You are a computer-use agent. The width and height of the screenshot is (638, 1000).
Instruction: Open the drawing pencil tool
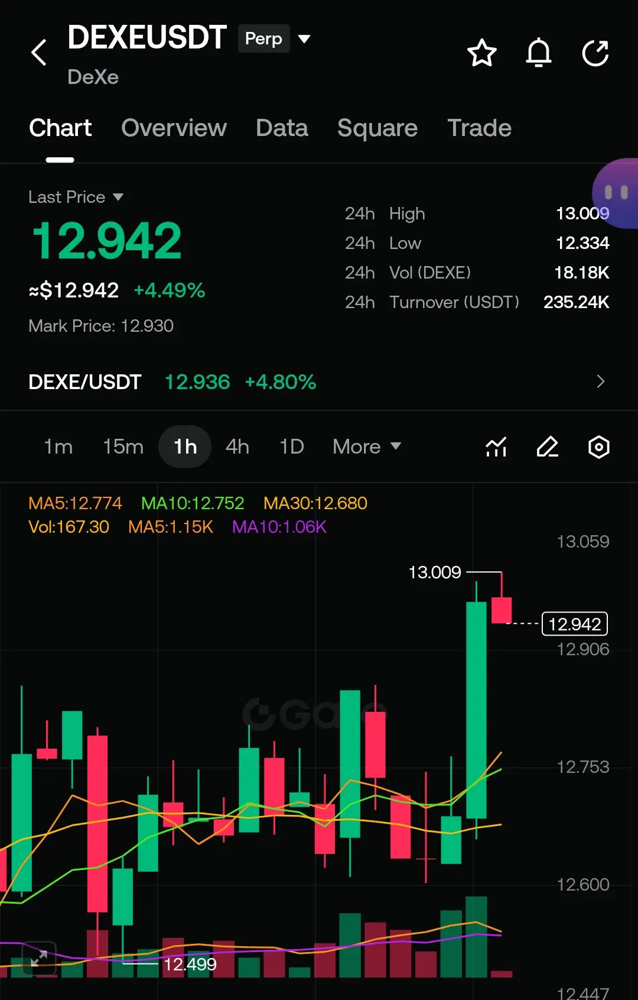[x=548, y=446]
